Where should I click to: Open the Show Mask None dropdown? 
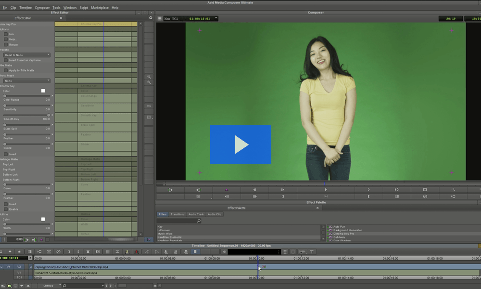pyautogui.click(x=26, y=81)
